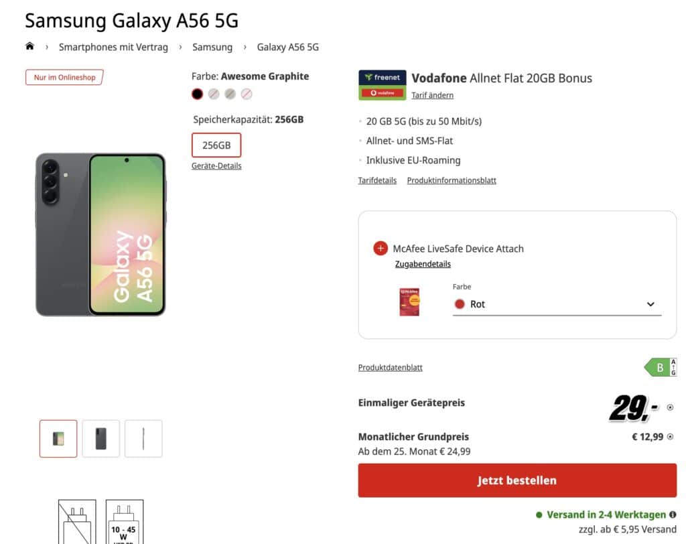Open Tarif ändern to change tariff
The height and width of the screenshot is (544, 686).
tap(432, 95)
